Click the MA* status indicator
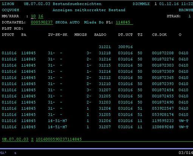Image resolution: width=193 pixels, height=156 pixels. (3, 153)
